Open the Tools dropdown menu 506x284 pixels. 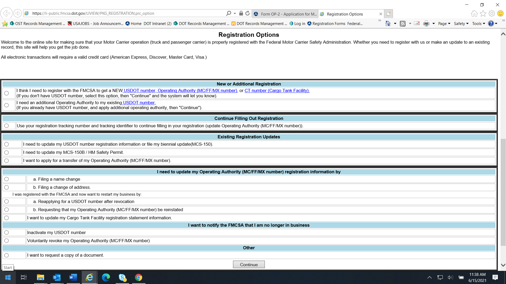[478, 24]
